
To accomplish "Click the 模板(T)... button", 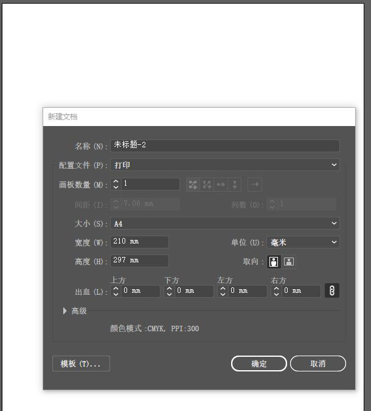I will click(81, 364).
